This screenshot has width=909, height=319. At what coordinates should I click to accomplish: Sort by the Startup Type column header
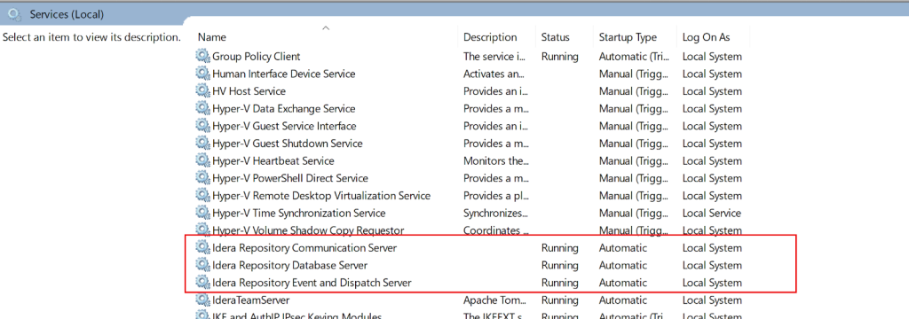pos(628,37)
